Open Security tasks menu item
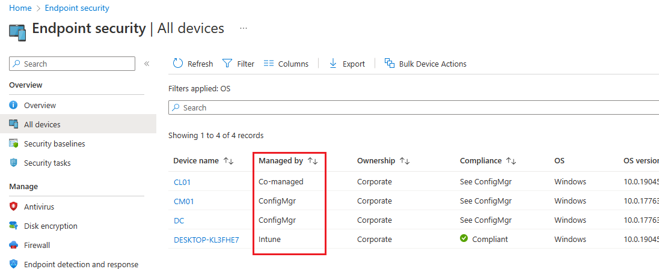 point(47,163)
